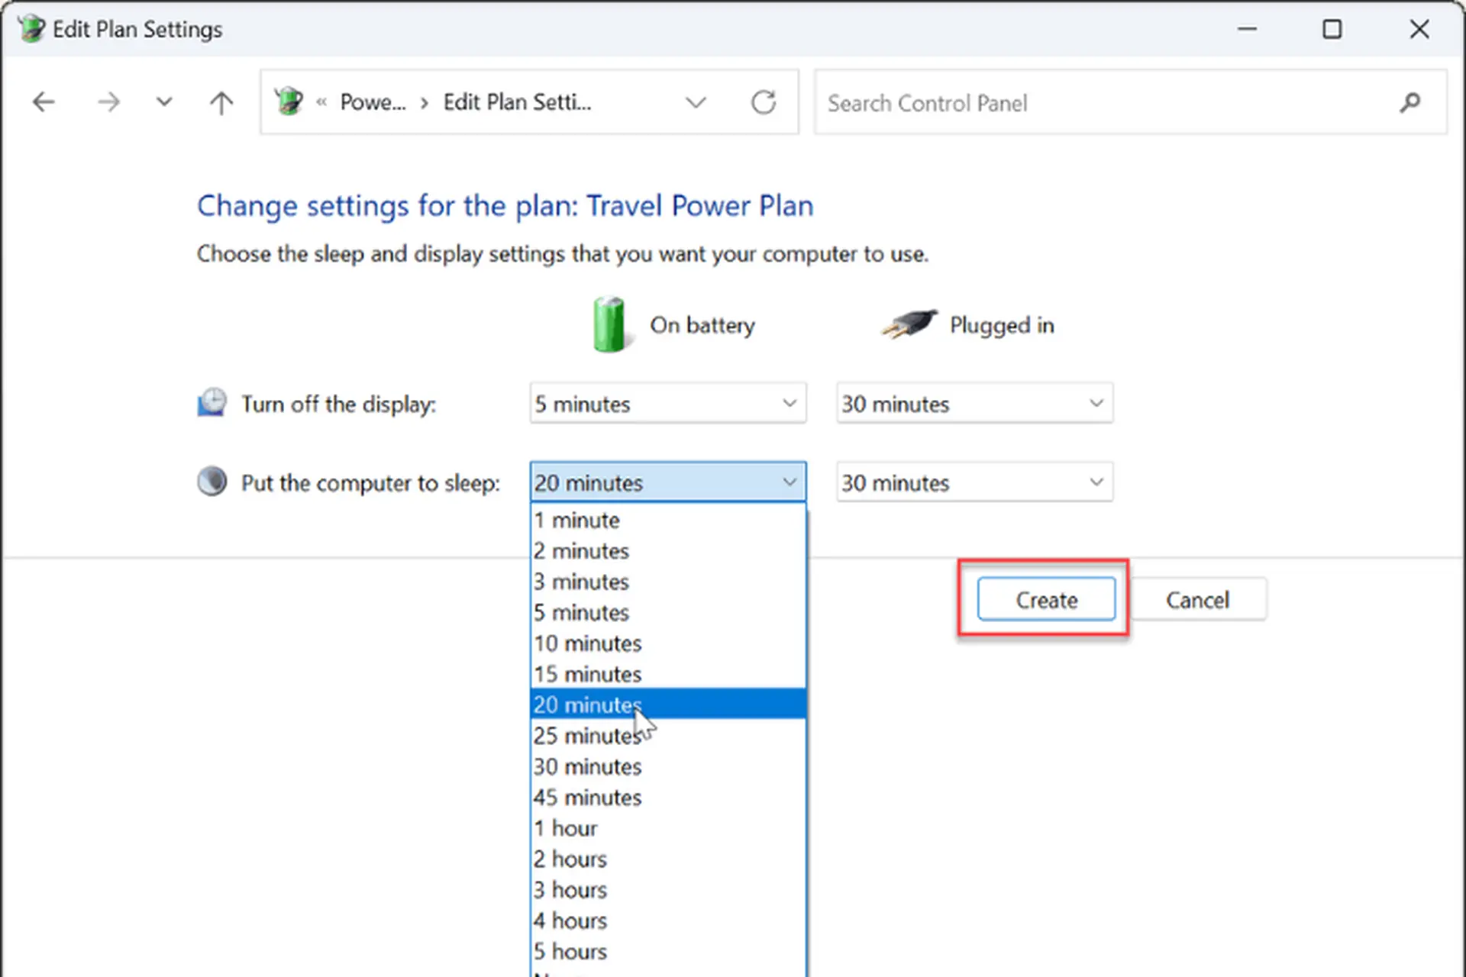1466x977 pixels.
Task: Click Edit Plan Settings title icon
Action: (31, 29)
